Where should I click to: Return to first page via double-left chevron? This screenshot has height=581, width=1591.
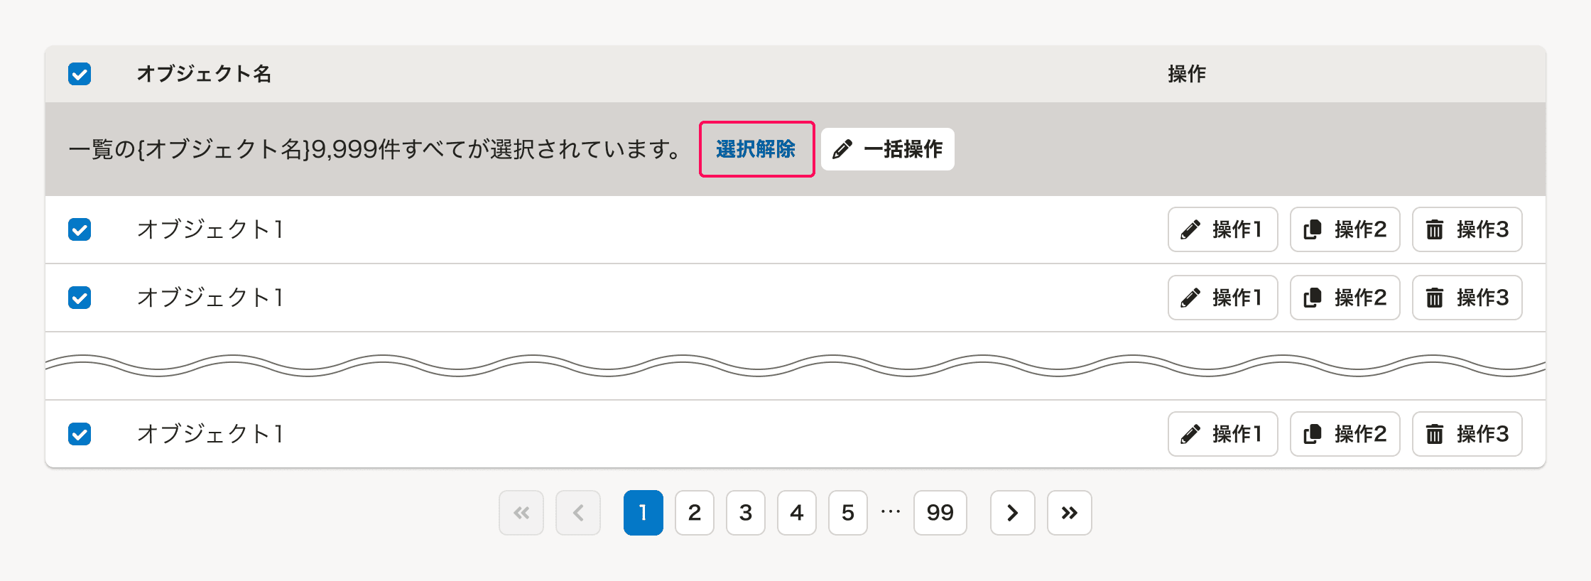click(x=521, y=513)
